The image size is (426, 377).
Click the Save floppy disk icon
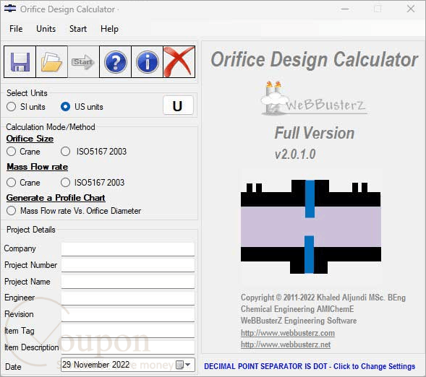[x=20, y=62]
